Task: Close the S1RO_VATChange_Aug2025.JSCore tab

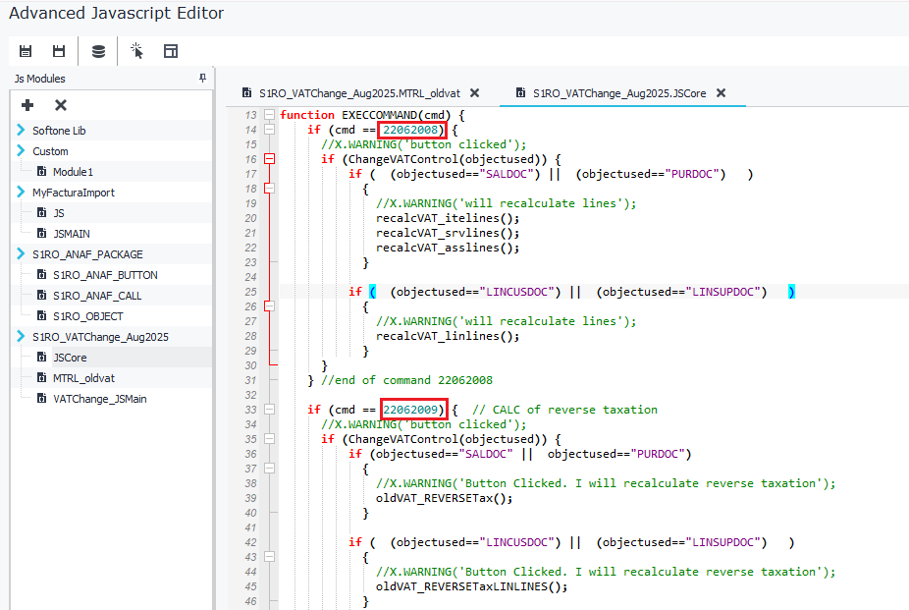Action: pyautogui.click(x=721, y=92)
